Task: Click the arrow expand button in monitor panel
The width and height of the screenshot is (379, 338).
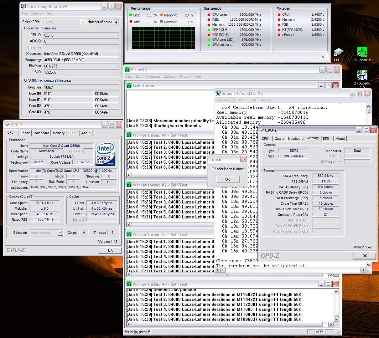Action: point(322,57)
